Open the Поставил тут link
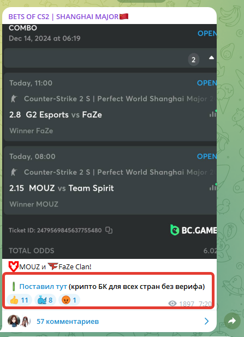 tap(43, 287)
